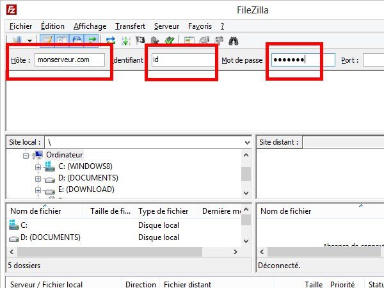Toggle the local directory tree view
Image resolution: width=384 pixels, height=288 pixels.
coord(62,40)
